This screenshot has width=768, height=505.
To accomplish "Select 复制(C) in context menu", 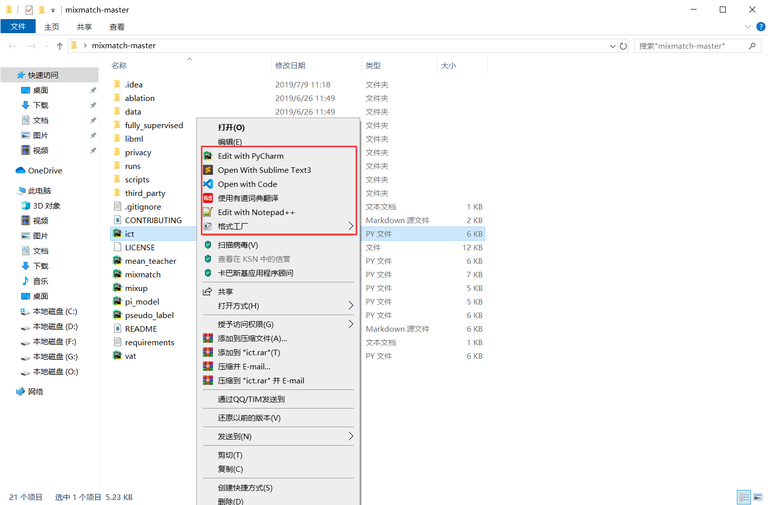I will point(231,469).
